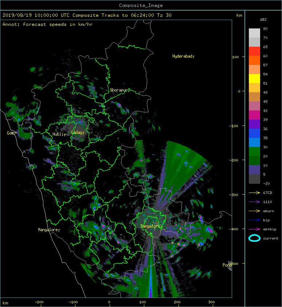Click the Bangalore city label
The image size is (282, 307).
pos(152,226)
